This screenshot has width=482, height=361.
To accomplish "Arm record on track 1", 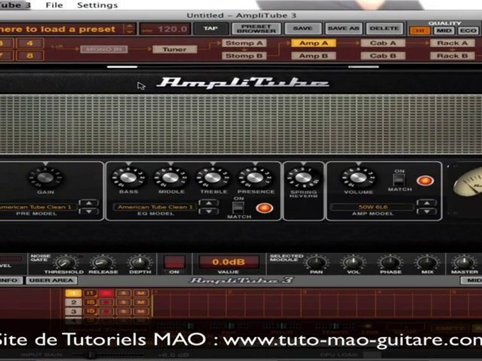I will point(106,293).
